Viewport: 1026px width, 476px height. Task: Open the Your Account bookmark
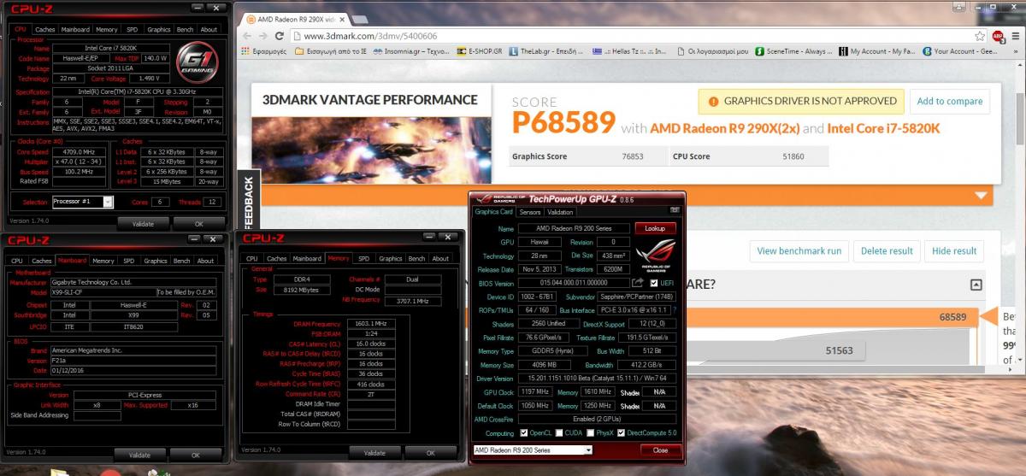tap(959, 51)
